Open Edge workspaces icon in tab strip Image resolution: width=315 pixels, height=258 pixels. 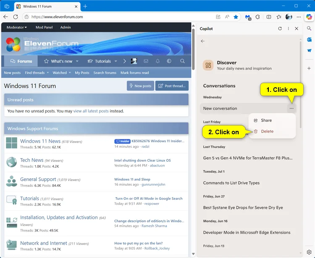click(x=7, y=6)
